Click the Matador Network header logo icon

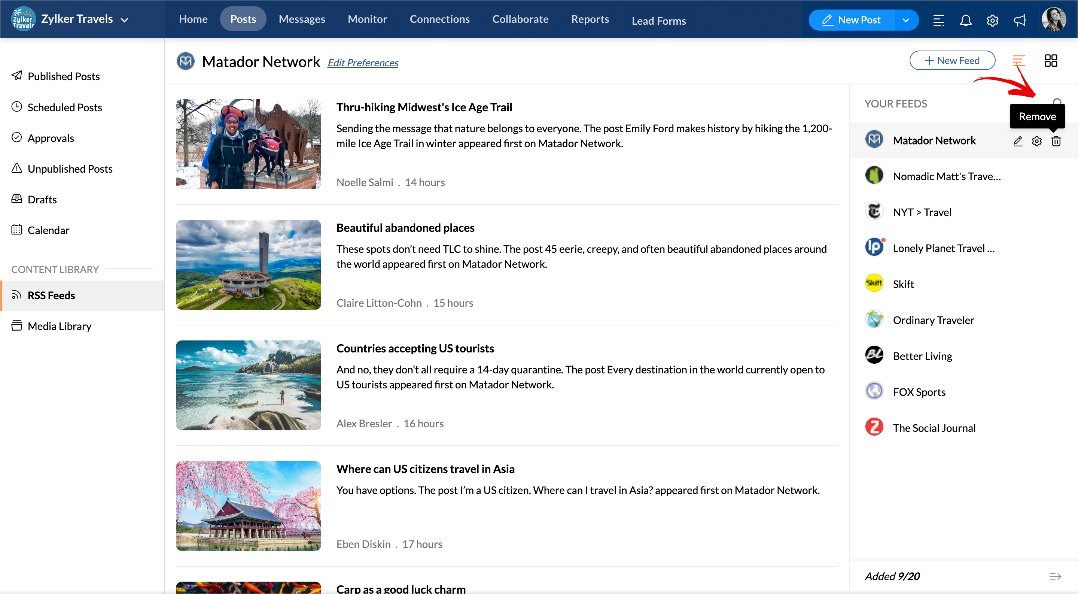[185, 61]
